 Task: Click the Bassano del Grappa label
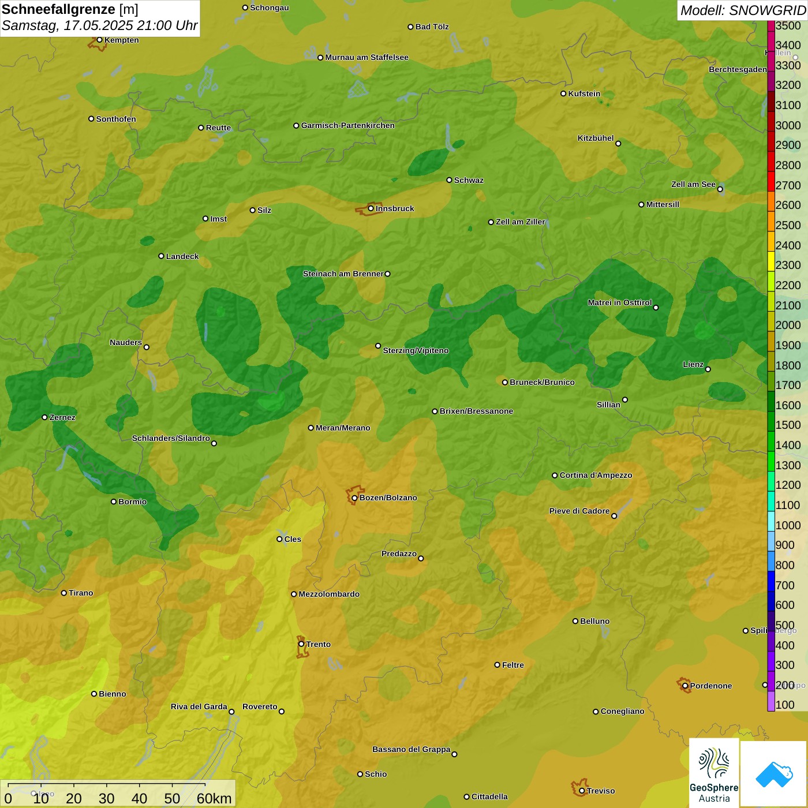coord(411,749)
